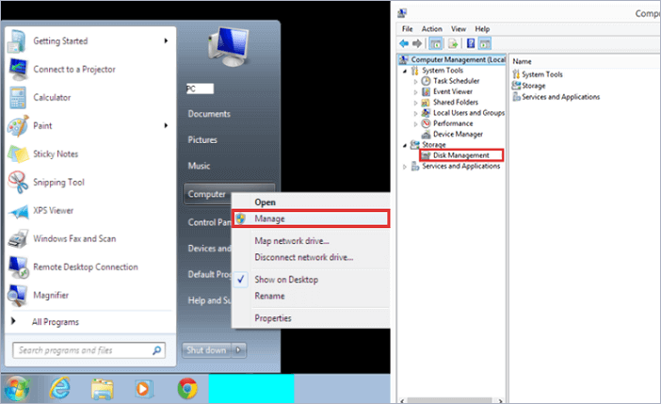Open Music link in Start menu
Viewport: 661px width, 404px height.
pyautogui.click(x=199, y=166)
